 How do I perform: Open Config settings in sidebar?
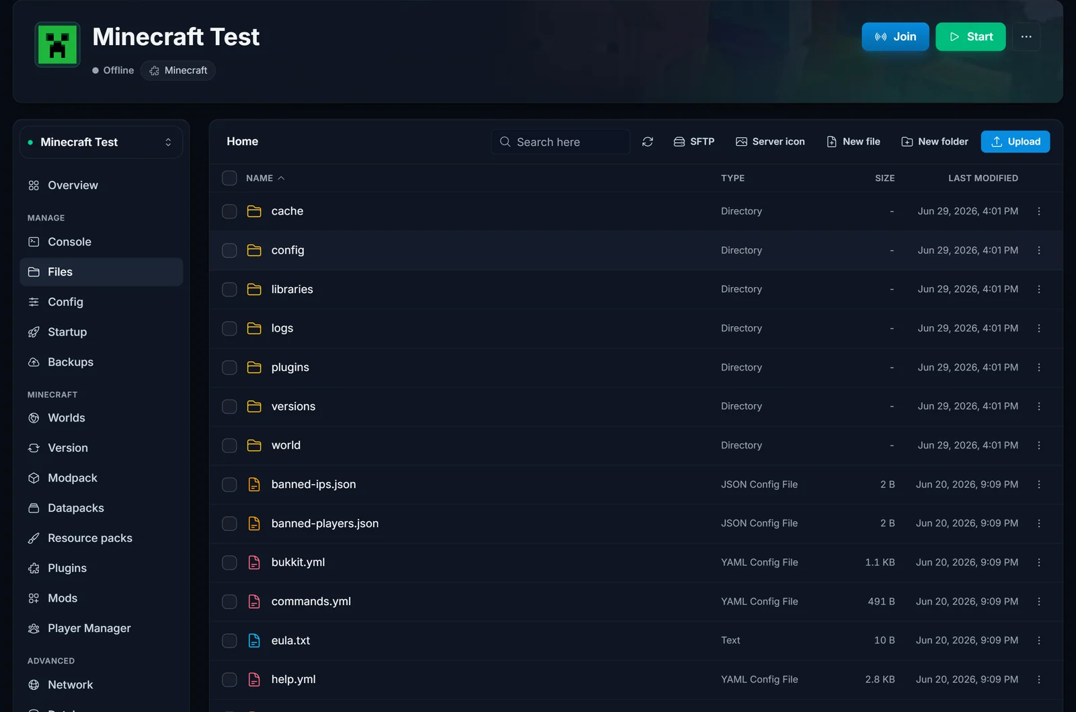click(x=101, y=302)
